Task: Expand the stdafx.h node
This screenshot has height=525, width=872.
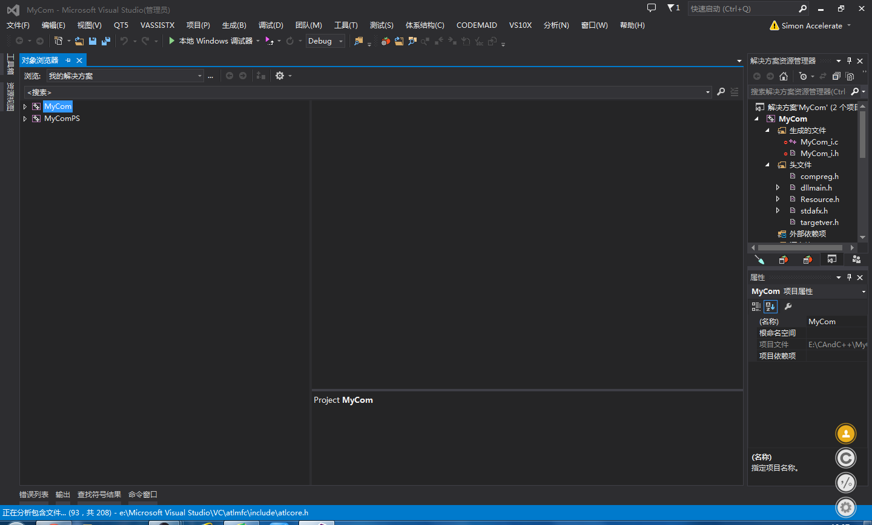Action: coord(778,211)
